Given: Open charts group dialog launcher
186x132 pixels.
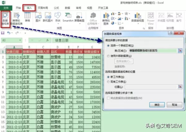Looking at the screenshot, I should tap(144, 28).
